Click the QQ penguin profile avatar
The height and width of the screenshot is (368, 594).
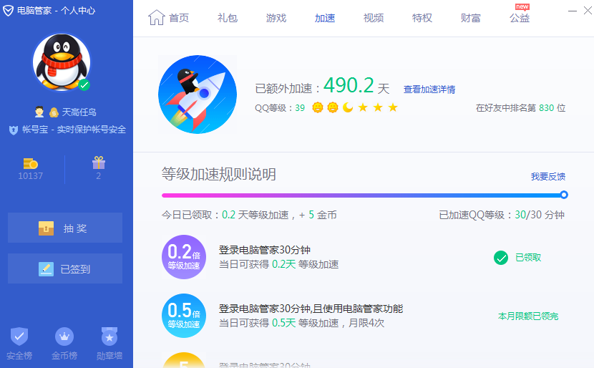62,62
